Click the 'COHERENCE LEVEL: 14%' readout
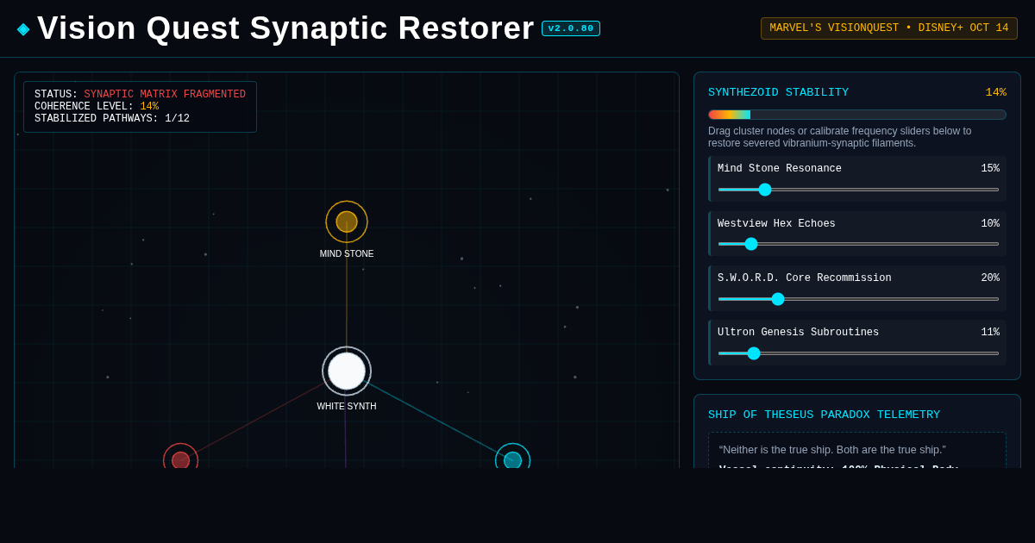 click(x=97, y=107)
